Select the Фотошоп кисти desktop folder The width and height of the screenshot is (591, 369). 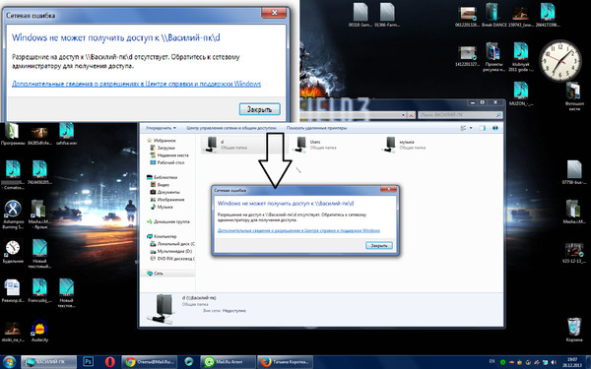click(573, 96)
